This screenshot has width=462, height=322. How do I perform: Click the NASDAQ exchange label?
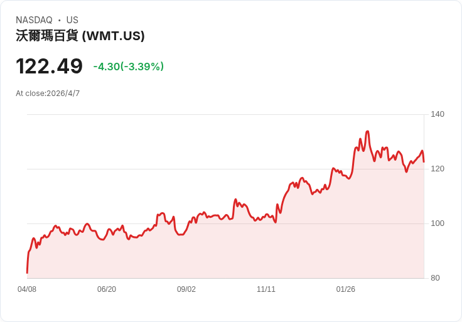(34, 20)
